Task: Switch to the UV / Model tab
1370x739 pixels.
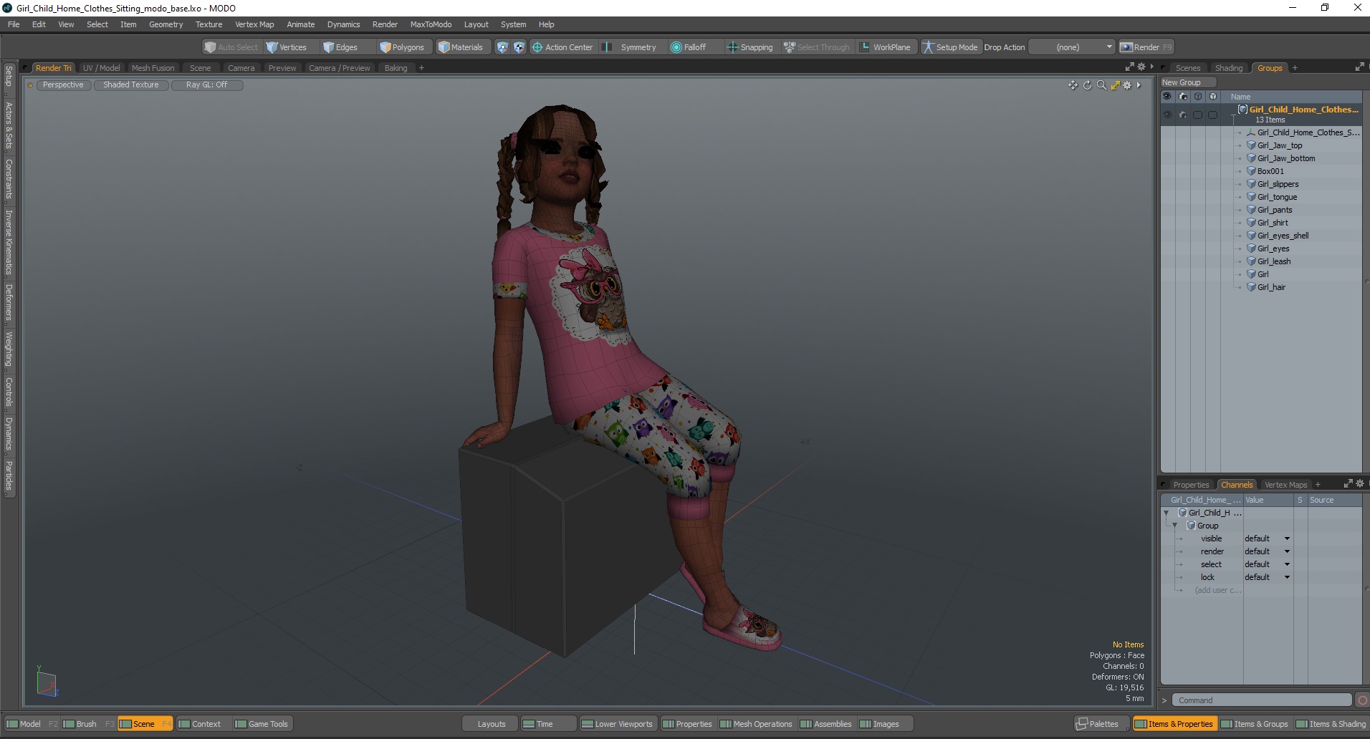Action: pos(101,68)
